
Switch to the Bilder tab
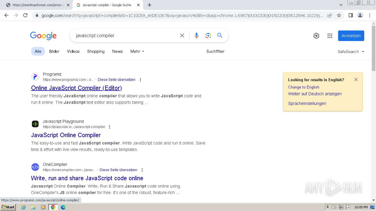[x=54, y=51]
